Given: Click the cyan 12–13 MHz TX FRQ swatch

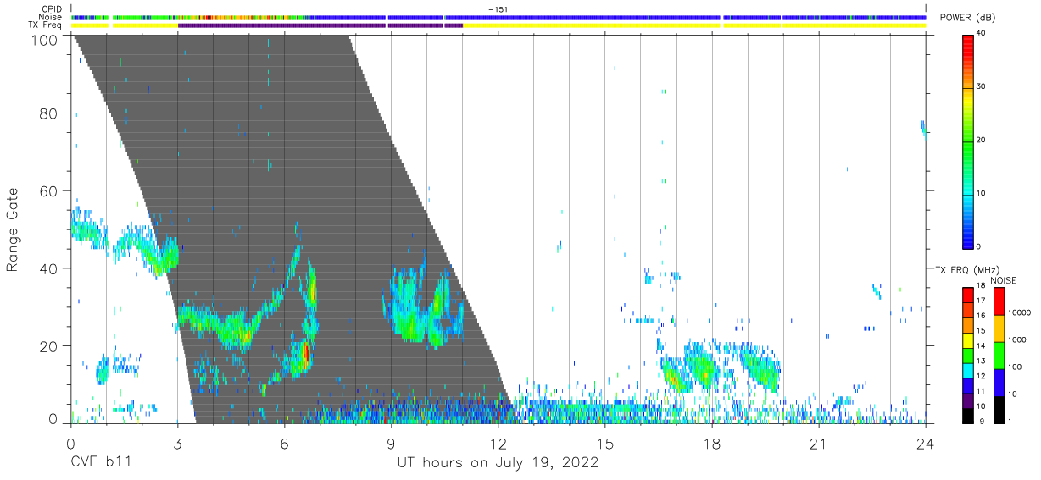Looking at the screenshot, I should tap(968, 370).
